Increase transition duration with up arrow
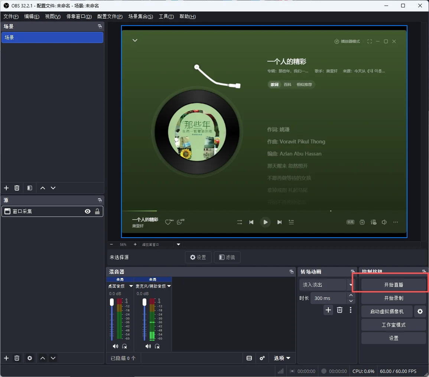The image size is (429, 377). pos(351,295)
